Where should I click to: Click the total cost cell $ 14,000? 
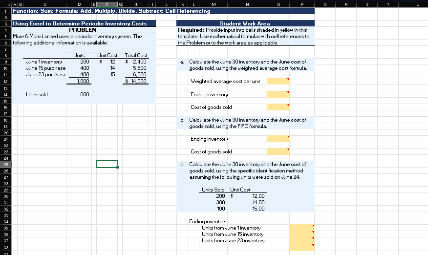tap(136, 81)
